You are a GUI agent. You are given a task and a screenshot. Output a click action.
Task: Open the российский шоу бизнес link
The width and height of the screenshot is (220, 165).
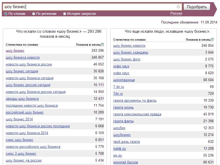25,112
